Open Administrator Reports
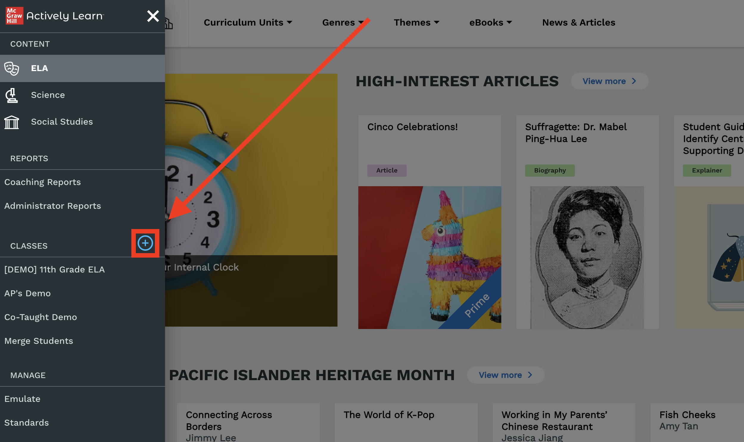Viewport: 744px width, 442px height. [x=53, y=206]
